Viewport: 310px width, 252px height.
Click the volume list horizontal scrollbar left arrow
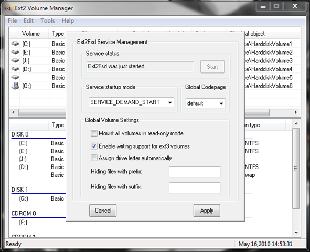point(13,112)
